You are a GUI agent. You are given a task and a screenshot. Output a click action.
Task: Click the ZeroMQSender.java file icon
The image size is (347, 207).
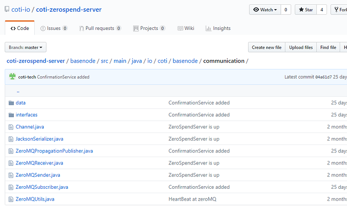pos(11,175)
